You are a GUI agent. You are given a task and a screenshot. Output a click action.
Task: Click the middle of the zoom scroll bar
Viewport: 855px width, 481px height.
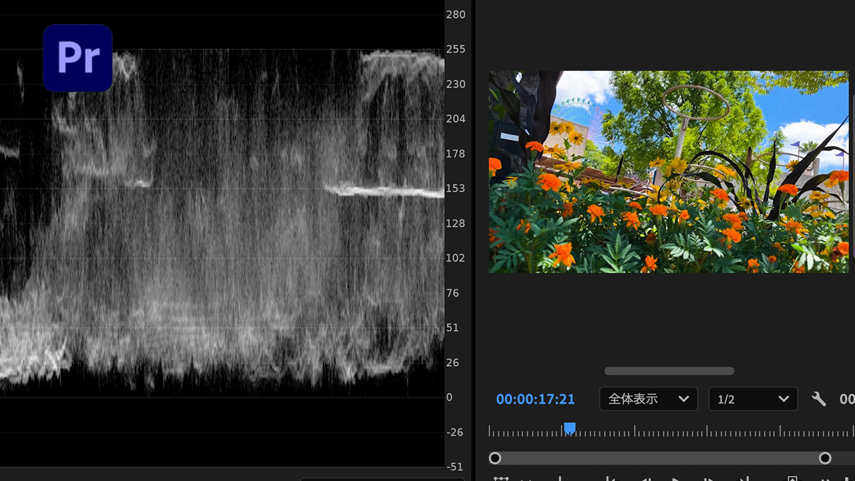point(660,458)
